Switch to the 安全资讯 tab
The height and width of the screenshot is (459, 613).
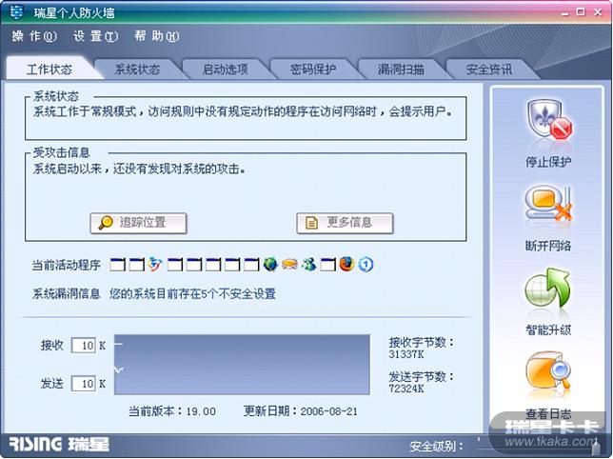coord(489,70)
